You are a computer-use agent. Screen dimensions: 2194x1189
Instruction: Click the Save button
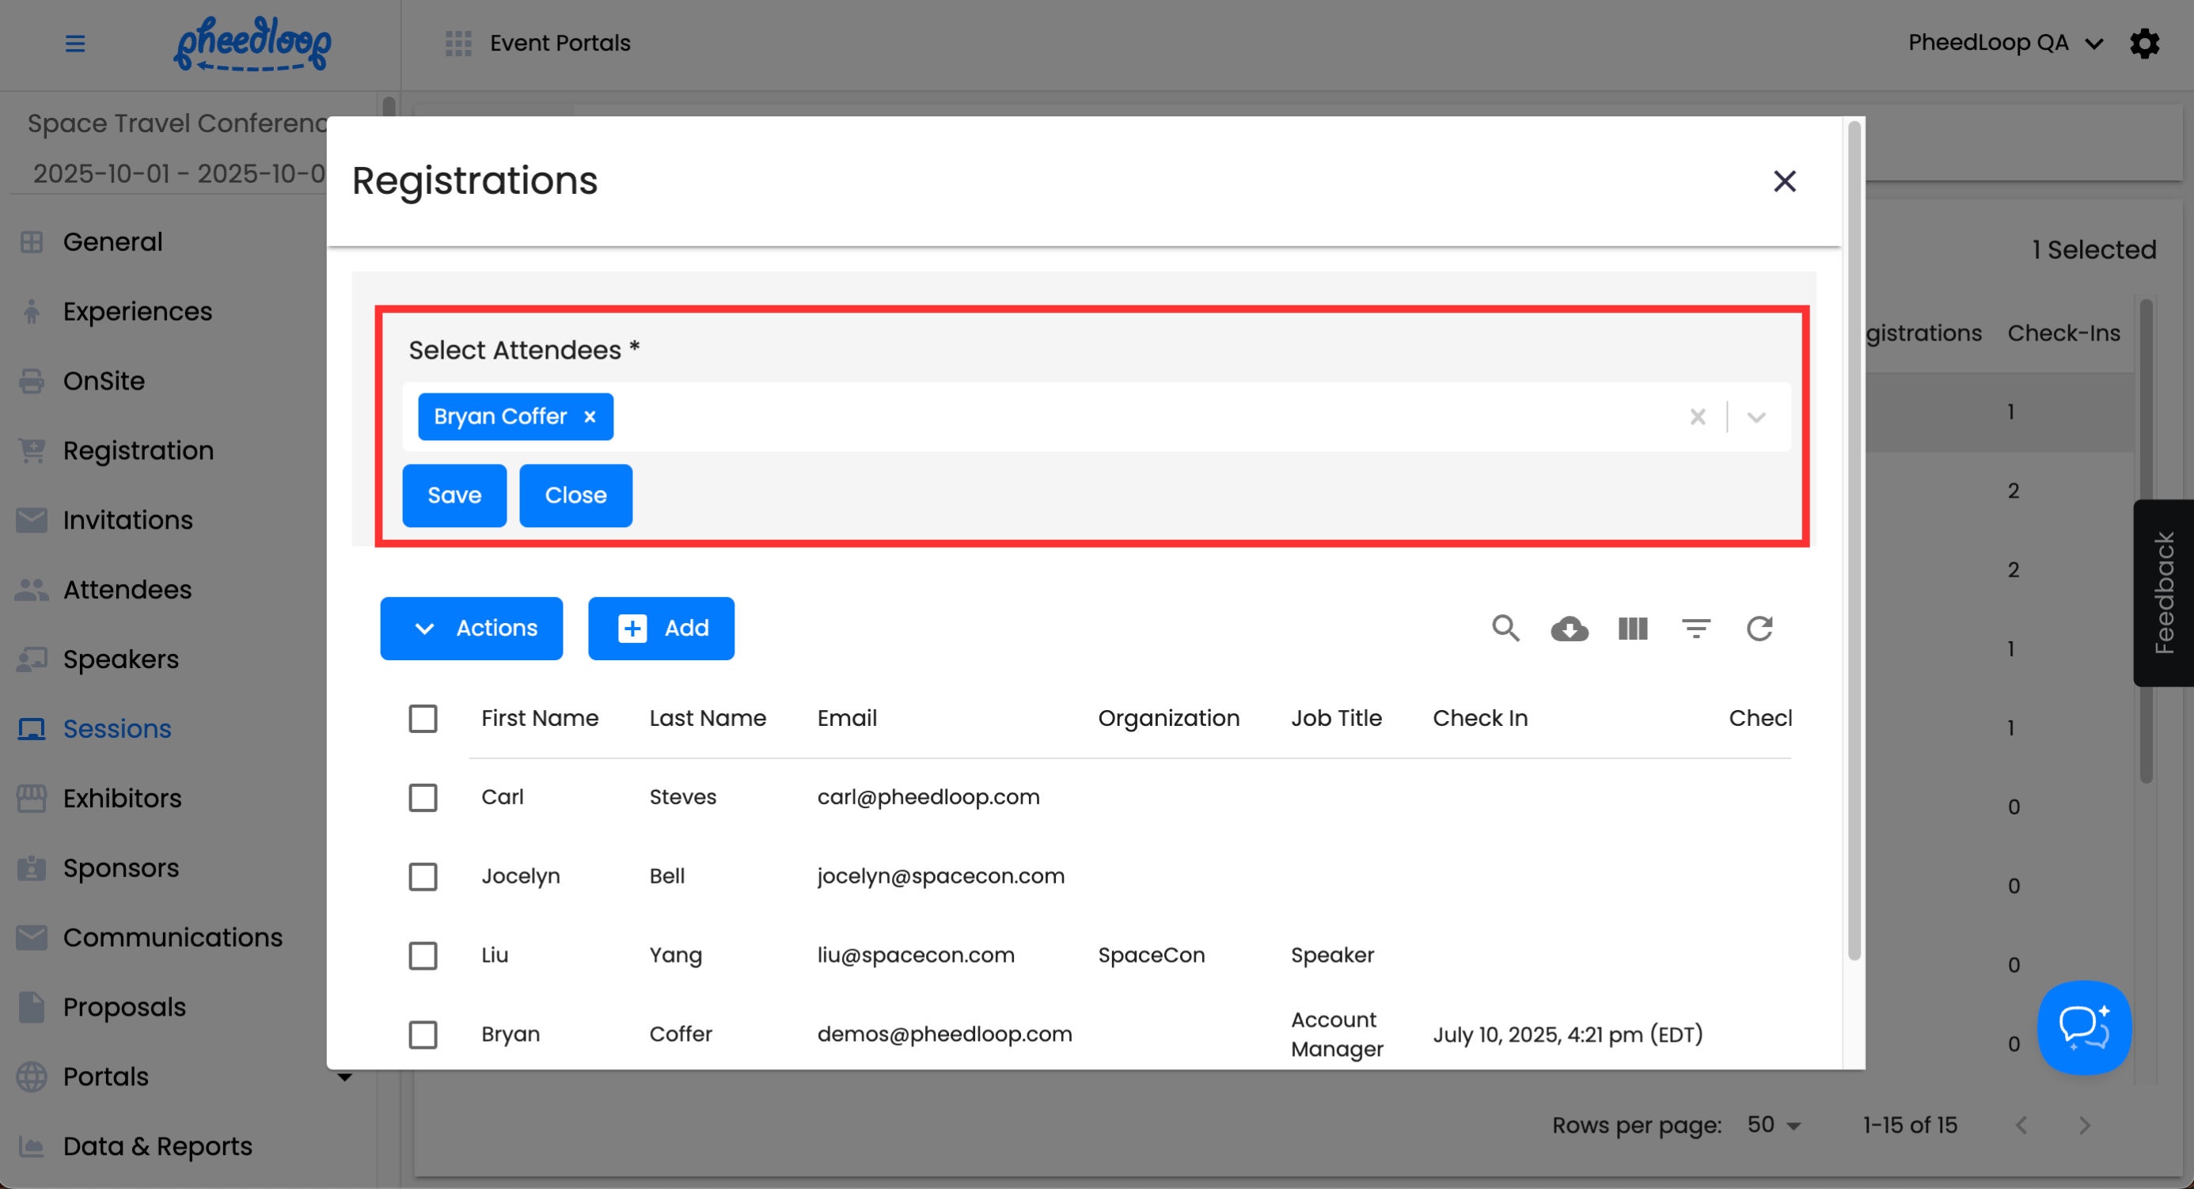pos(454,496)
